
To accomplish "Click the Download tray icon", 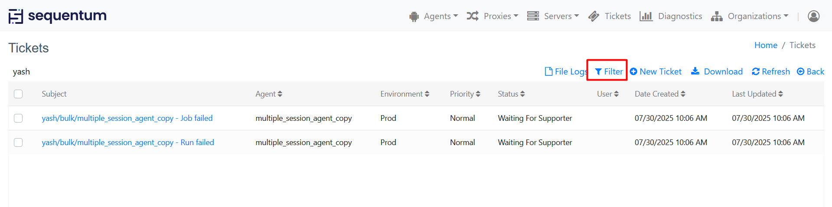I will click(695, 71).
